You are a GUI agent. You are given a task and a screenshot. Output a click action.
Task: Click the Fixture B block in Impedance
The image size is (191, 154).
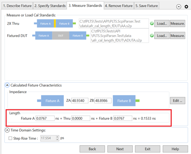[x=124, y=101]
